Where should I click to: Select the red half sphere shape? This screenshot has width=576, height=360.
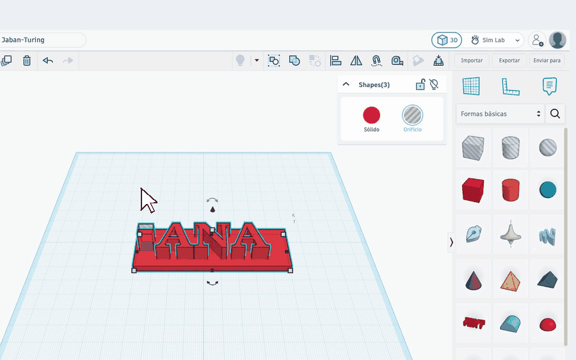(x=547, y=324)
